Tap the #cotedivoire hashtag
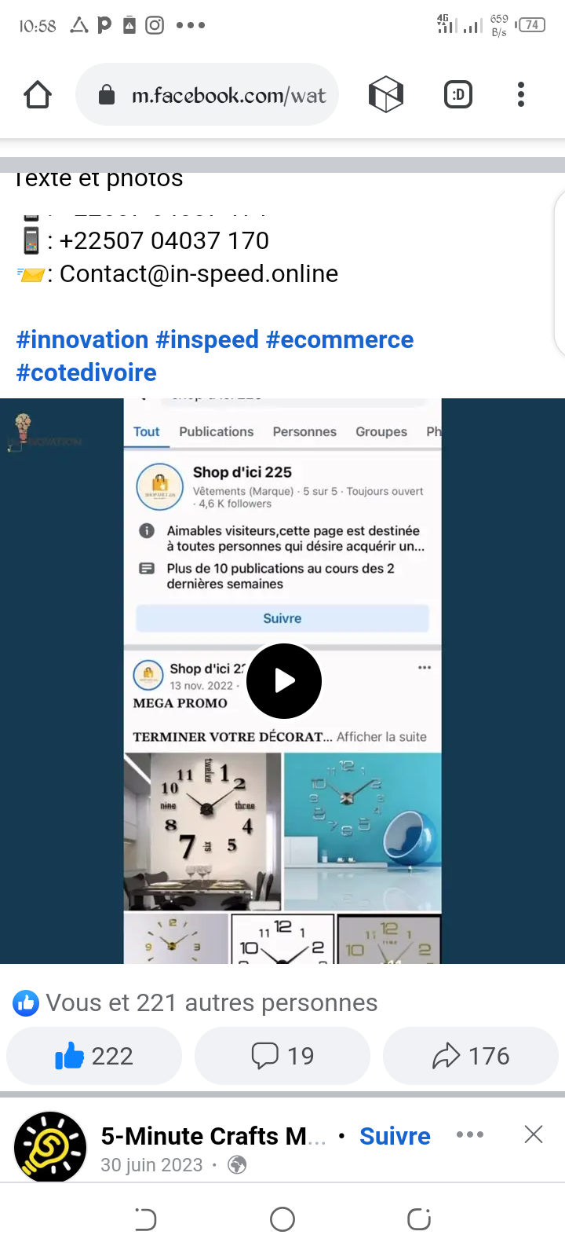This screenshot has height=1257, width=565. 86,372
